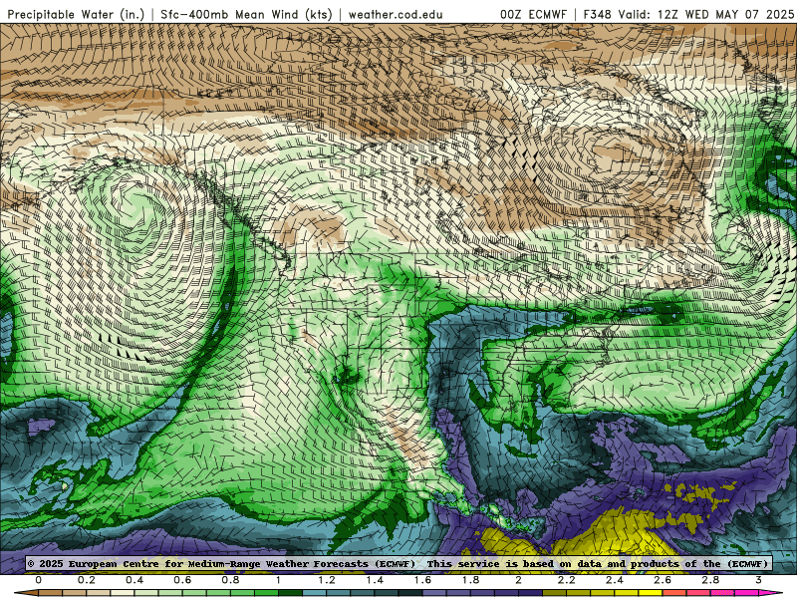Click the "2" value on the color scale
Viewport: 797px width, 598px height.
518,580
